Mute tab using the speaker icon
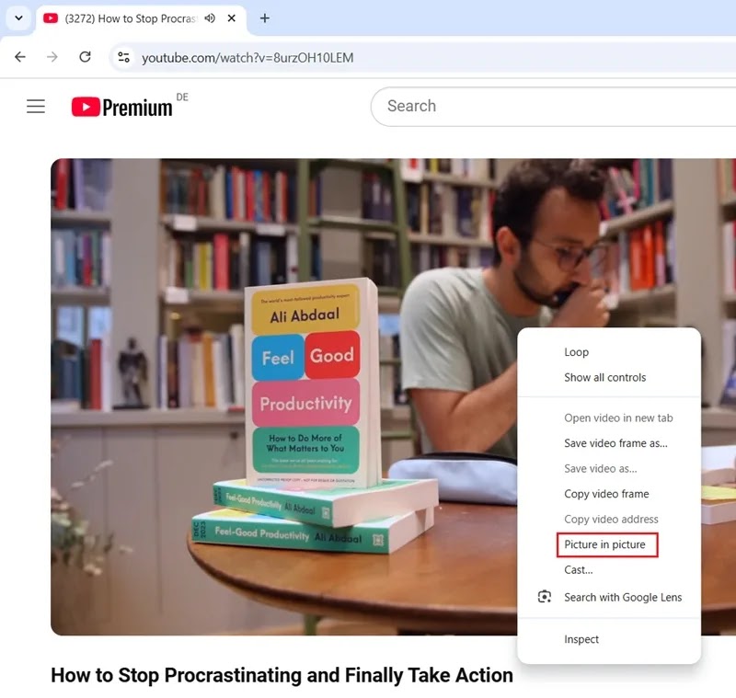This screenshot has width=736, height=698. (210, 18)
